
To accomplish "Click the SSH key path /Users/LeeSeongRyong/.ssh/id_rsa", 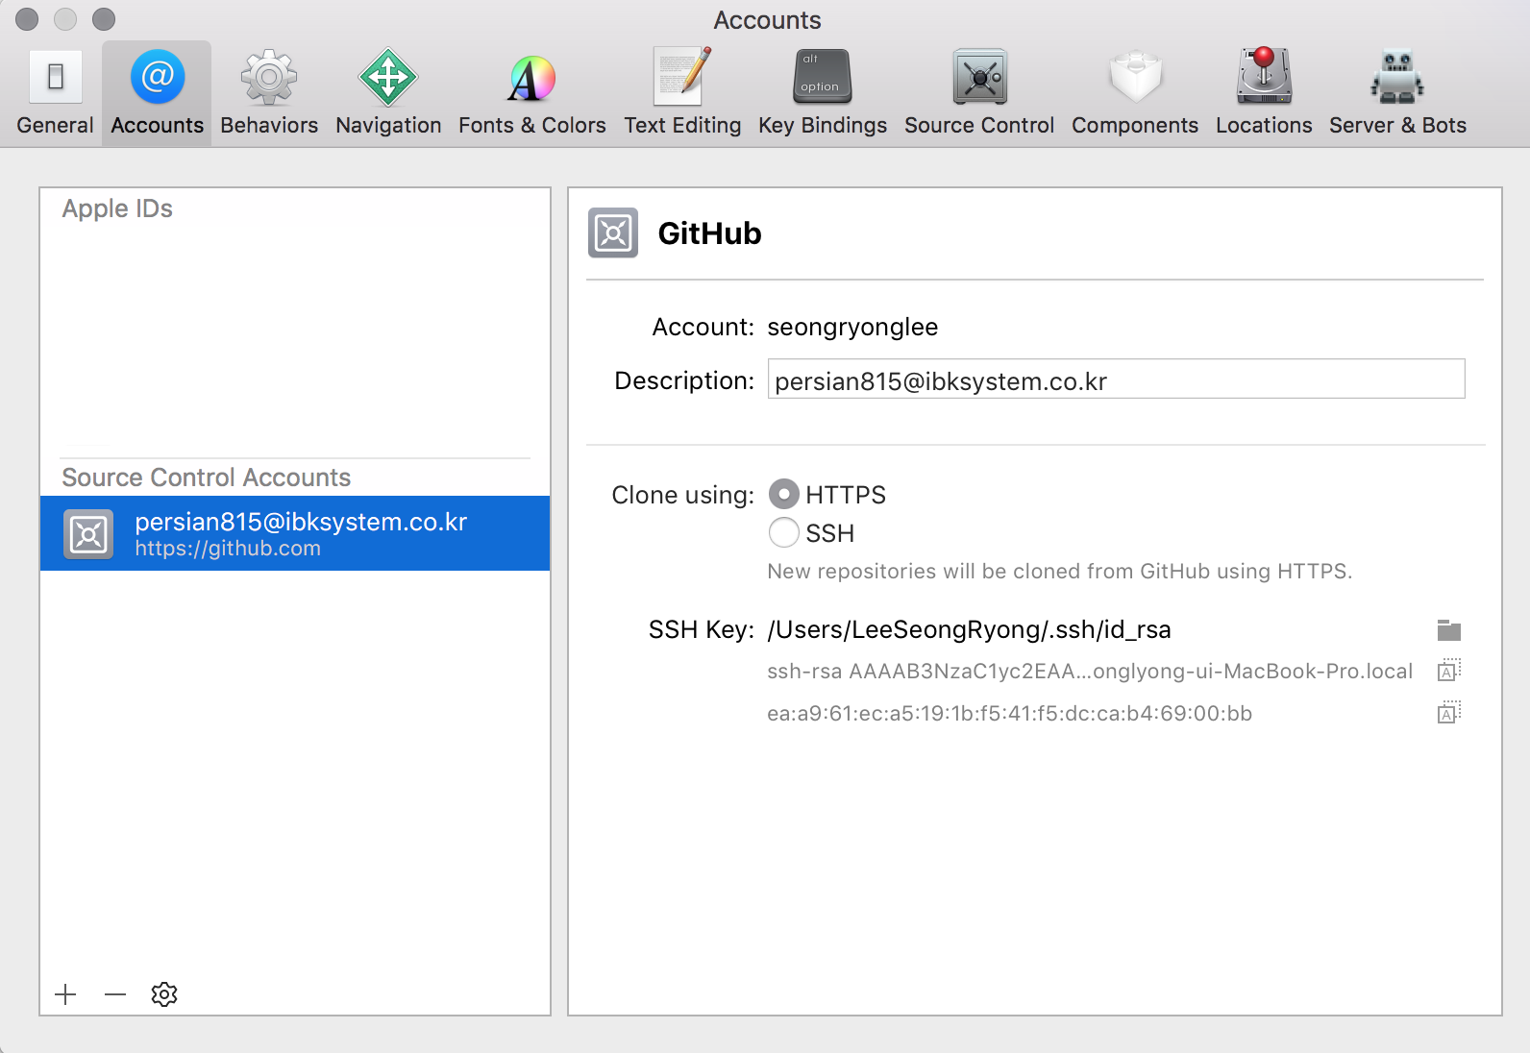I will coord(969,630).
